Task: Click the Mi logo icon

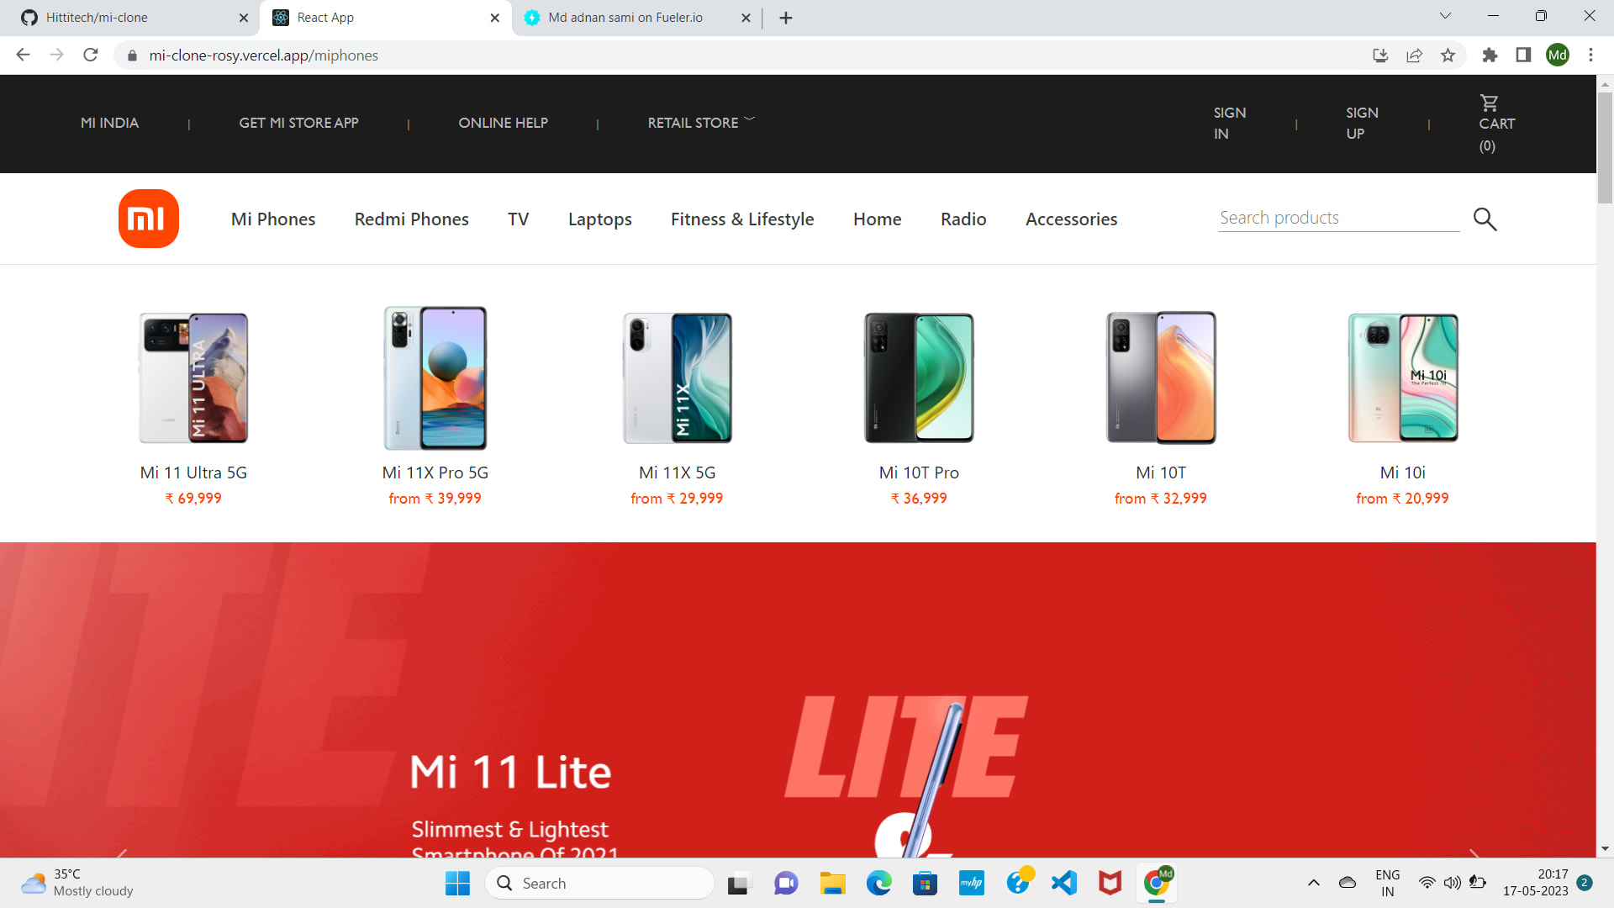Action: (148, 219)
